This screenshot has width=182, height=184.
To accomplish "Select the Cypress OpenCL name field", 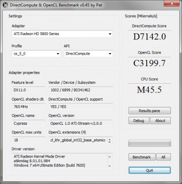I will tap(29, 123).
